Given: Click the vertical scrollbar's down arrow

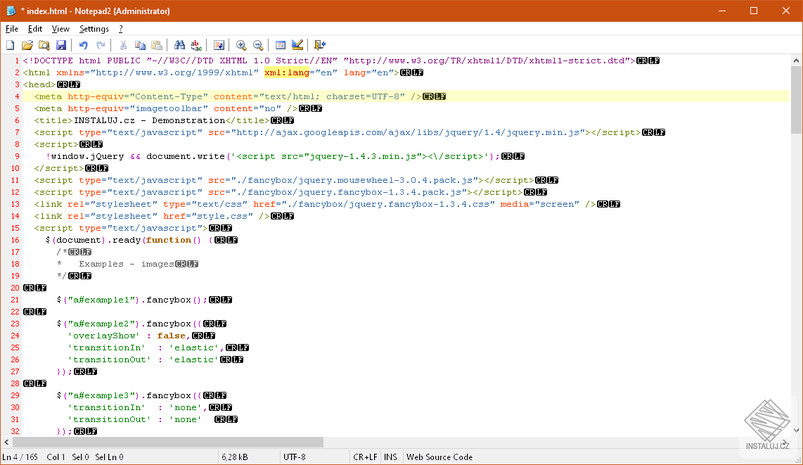Looking at the screenshot, I should coord(796,429).
